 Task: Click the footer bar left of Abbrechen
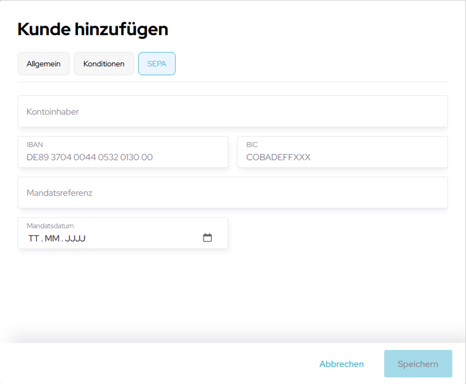[x=148, y=364]
